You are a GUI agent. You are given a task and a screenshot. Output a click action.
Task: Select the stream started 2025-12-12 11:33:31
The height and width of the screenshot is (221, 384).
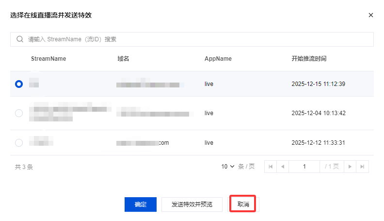click(19, 143)
